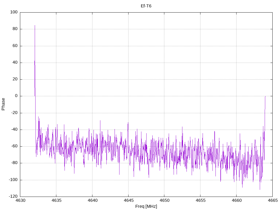This screenshot has width=280, height=210.
Task: Click the Freq [MHz] axis label
Action: point(146,206)
